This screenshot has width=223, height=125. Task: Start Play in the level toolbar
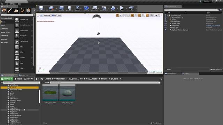[122, 9]
